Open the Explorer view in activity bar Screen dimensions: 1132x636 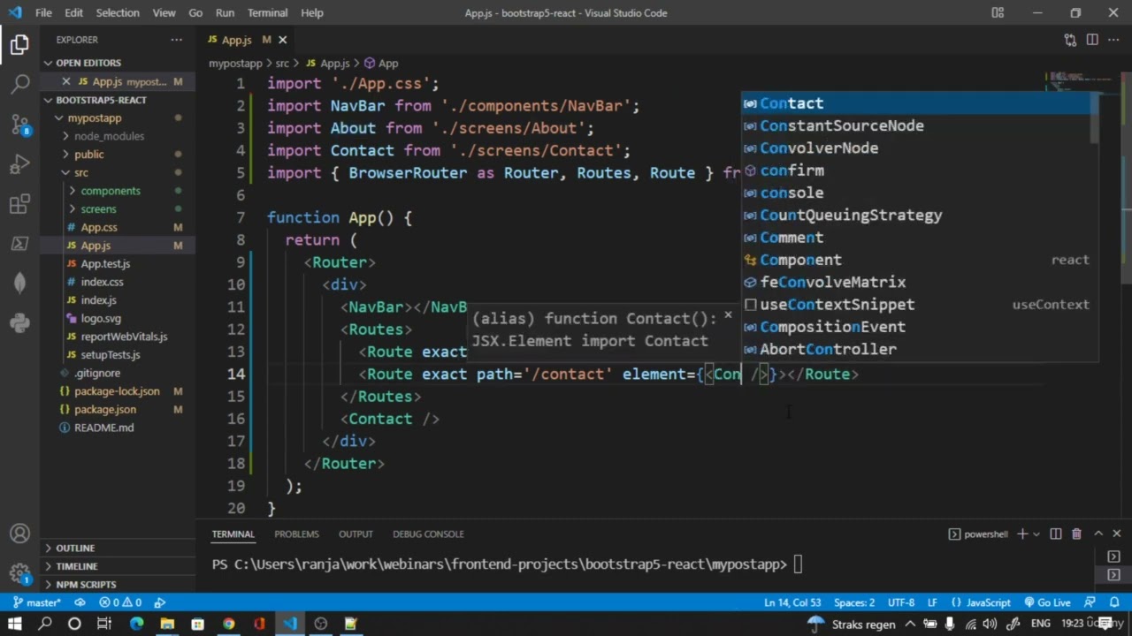click(19, 44)
